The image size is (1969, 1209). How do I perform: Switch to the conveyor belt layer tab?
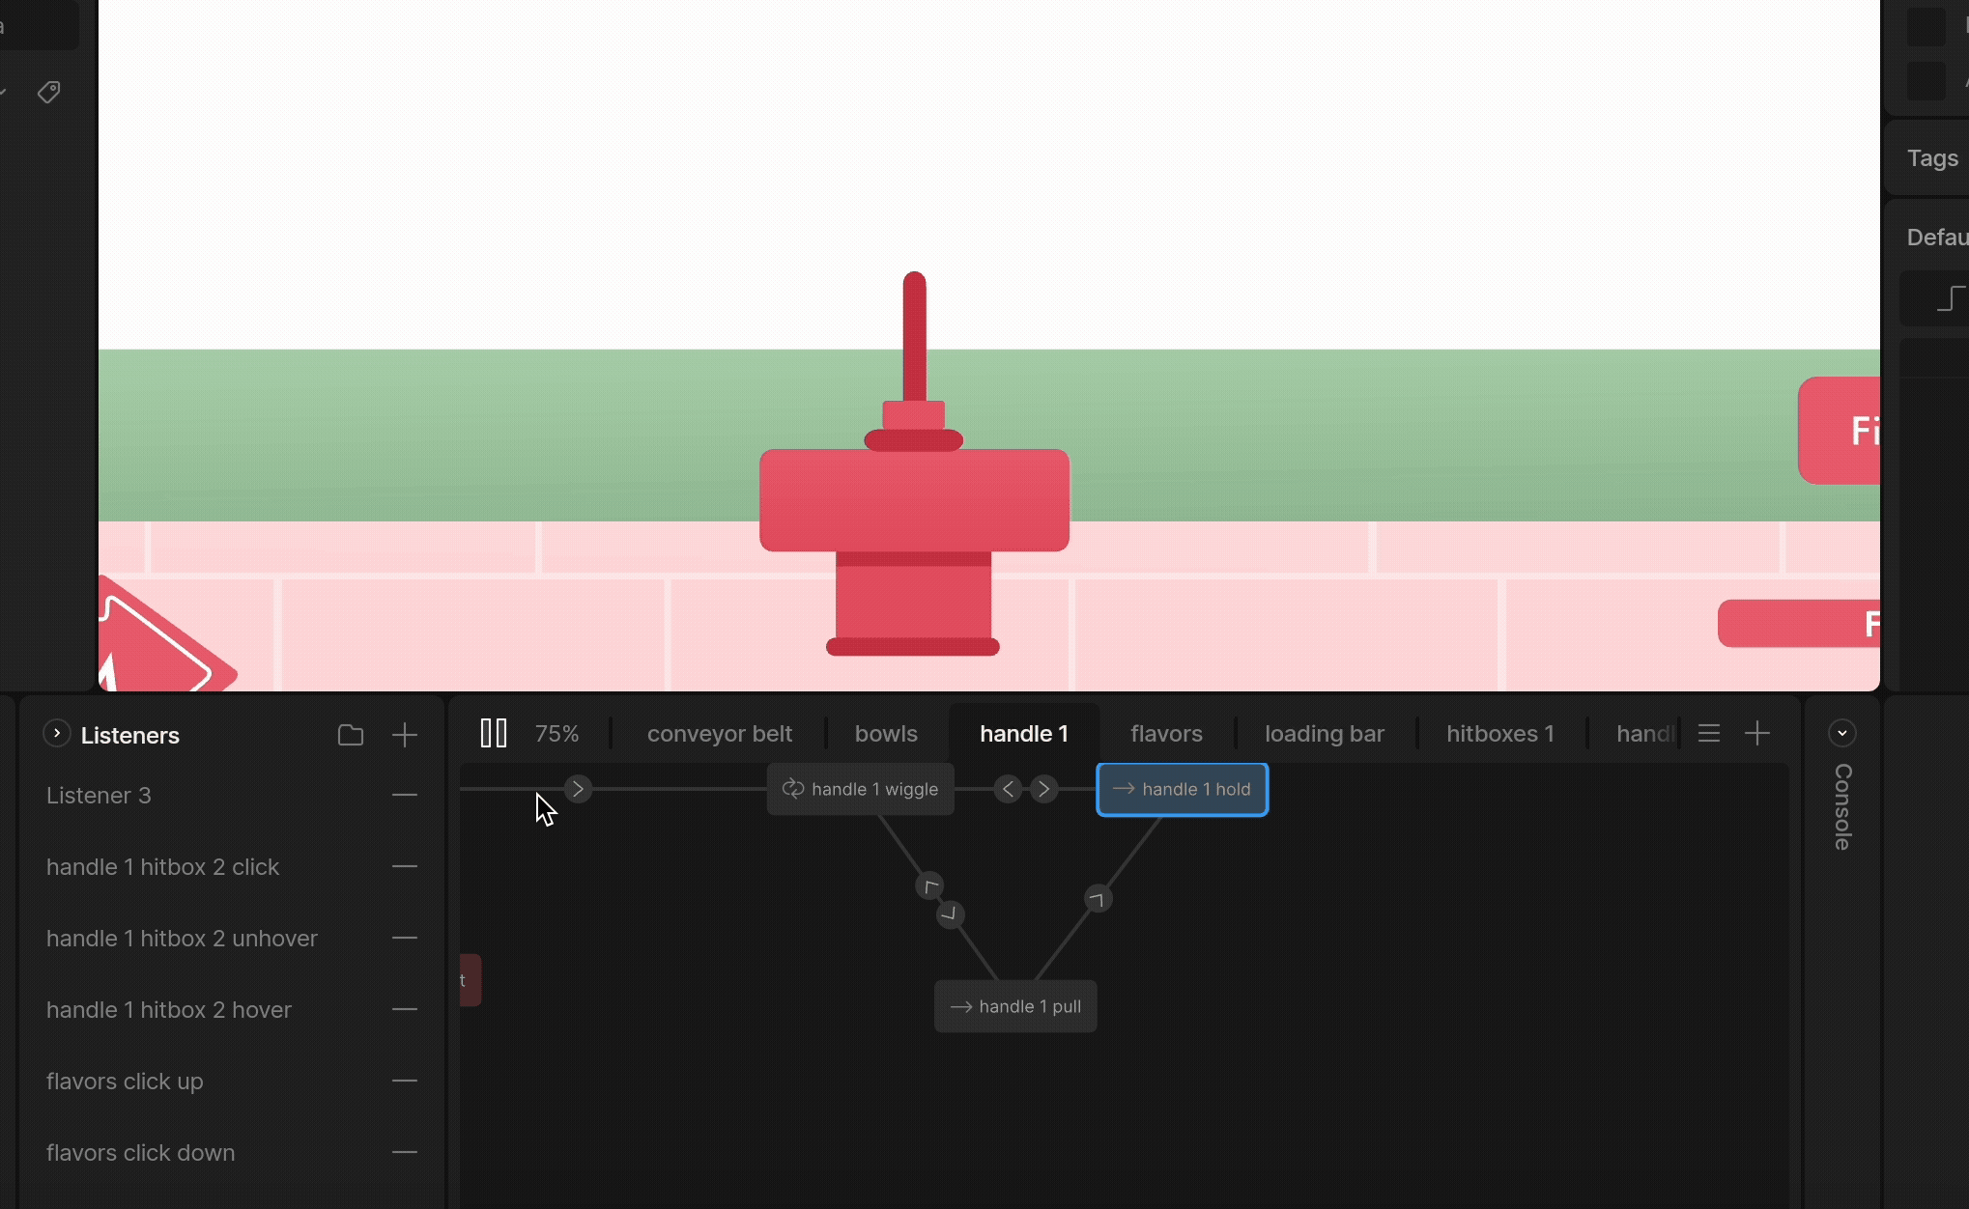[719, 734]
